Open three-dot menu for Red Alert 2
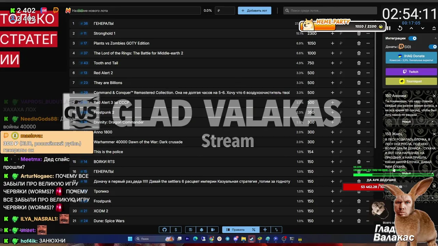438x246 pixels. click(x=368, y=73)
